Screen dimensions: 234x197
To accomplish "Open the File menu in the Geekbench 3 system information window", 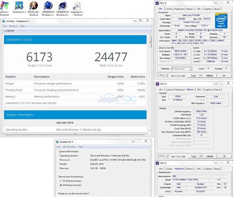I will coord(59,147).
